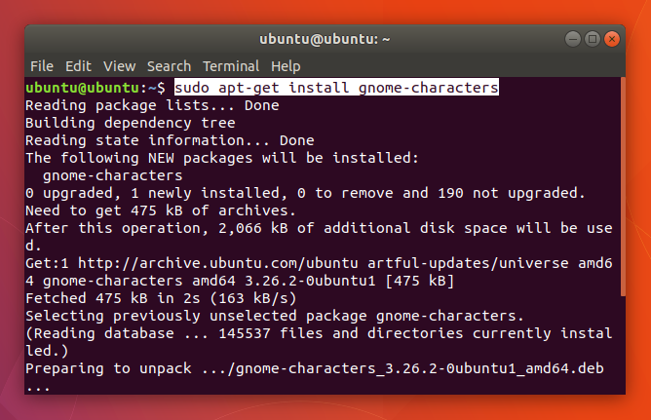Open the Help menu
651x420 pixels.
pyautogui.click(x=286, y=66)
